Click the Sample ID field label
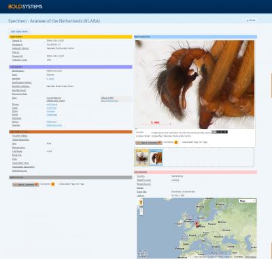272x259 pixels. (x=17, y=41)
